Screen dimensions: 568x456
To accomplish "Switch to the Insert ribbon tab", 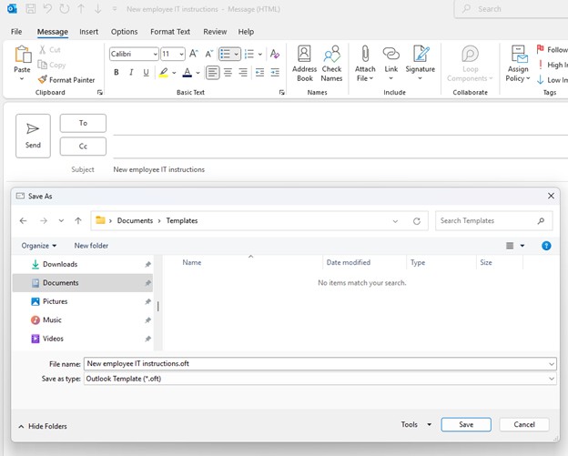I will 88,32.
